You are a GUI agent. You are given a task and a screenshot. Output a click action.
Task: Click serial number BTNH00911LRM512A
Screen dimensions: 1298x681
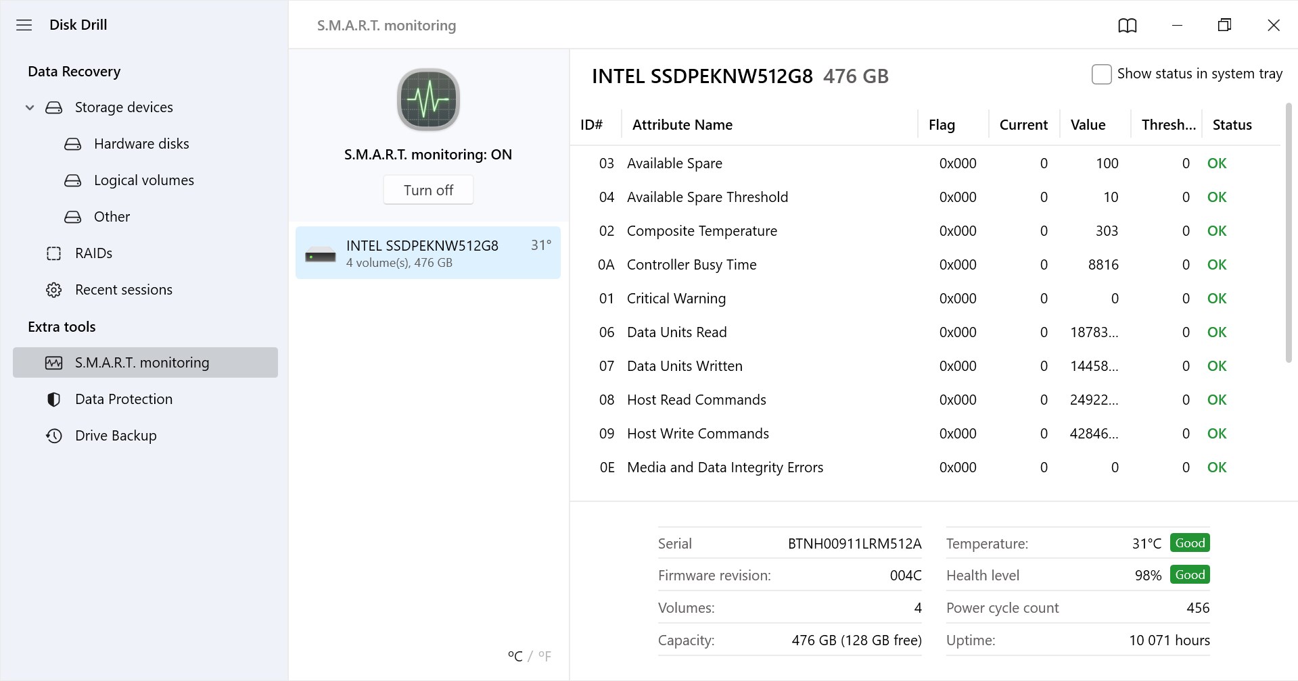tap(854, 544)
